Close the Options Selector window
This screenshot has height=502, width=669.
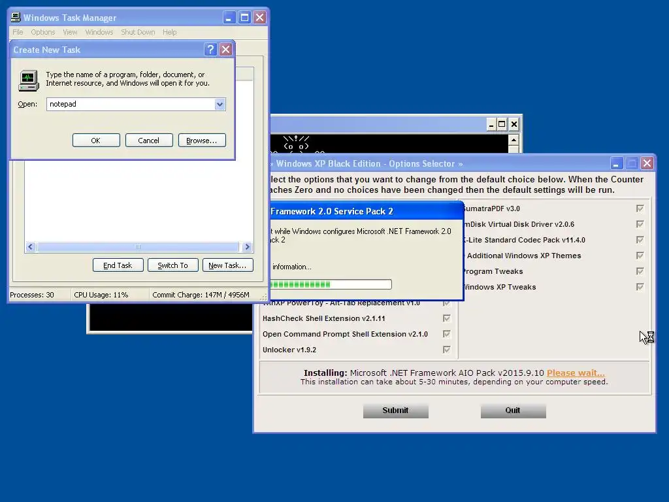click(647, 163)
